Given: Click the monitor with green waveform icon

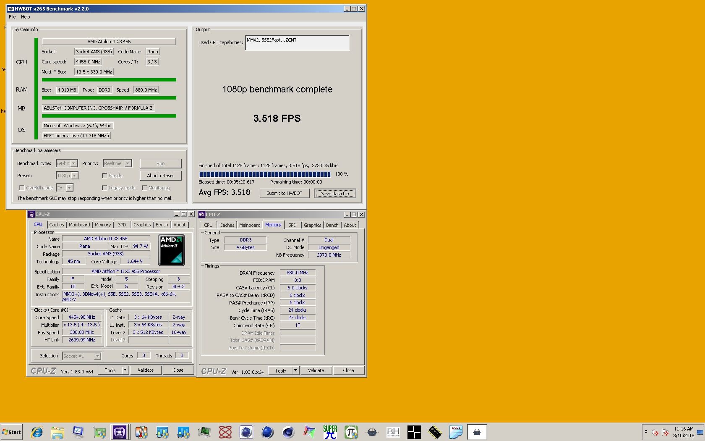Looking at the screenshot, I should 204,432.
